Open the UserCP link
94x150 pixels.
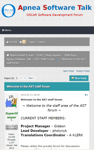pyautogui.click(x=42, y=42)
